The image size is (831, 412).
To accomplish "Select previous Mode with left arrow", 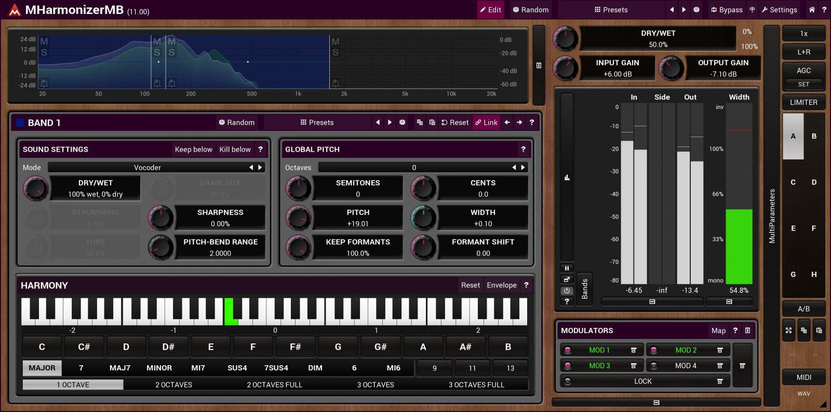I will click(251, 167).
